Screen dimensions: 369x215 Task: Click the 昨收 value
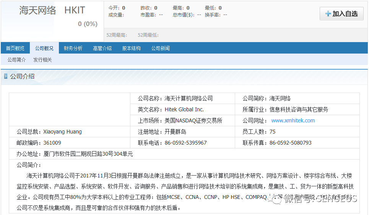pyautogui.click(x=156, y=8)
